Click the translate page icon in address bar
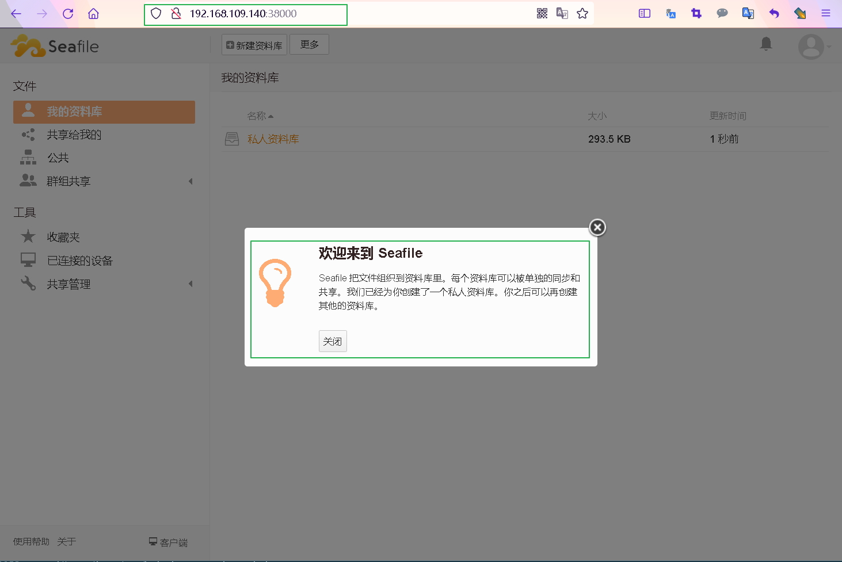The image size is (842, 562). pos(562,13)
